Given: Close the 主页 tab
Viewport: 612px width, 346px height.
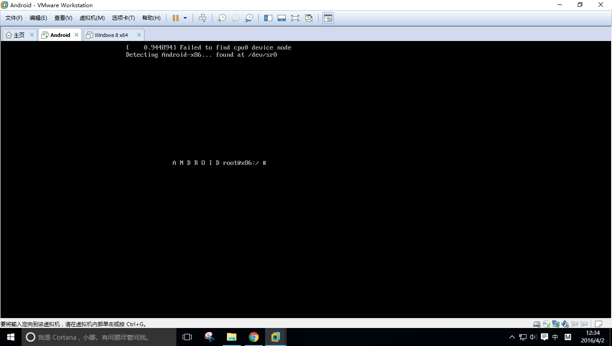Looking at the screenshot, I should (x=32, y=35).
